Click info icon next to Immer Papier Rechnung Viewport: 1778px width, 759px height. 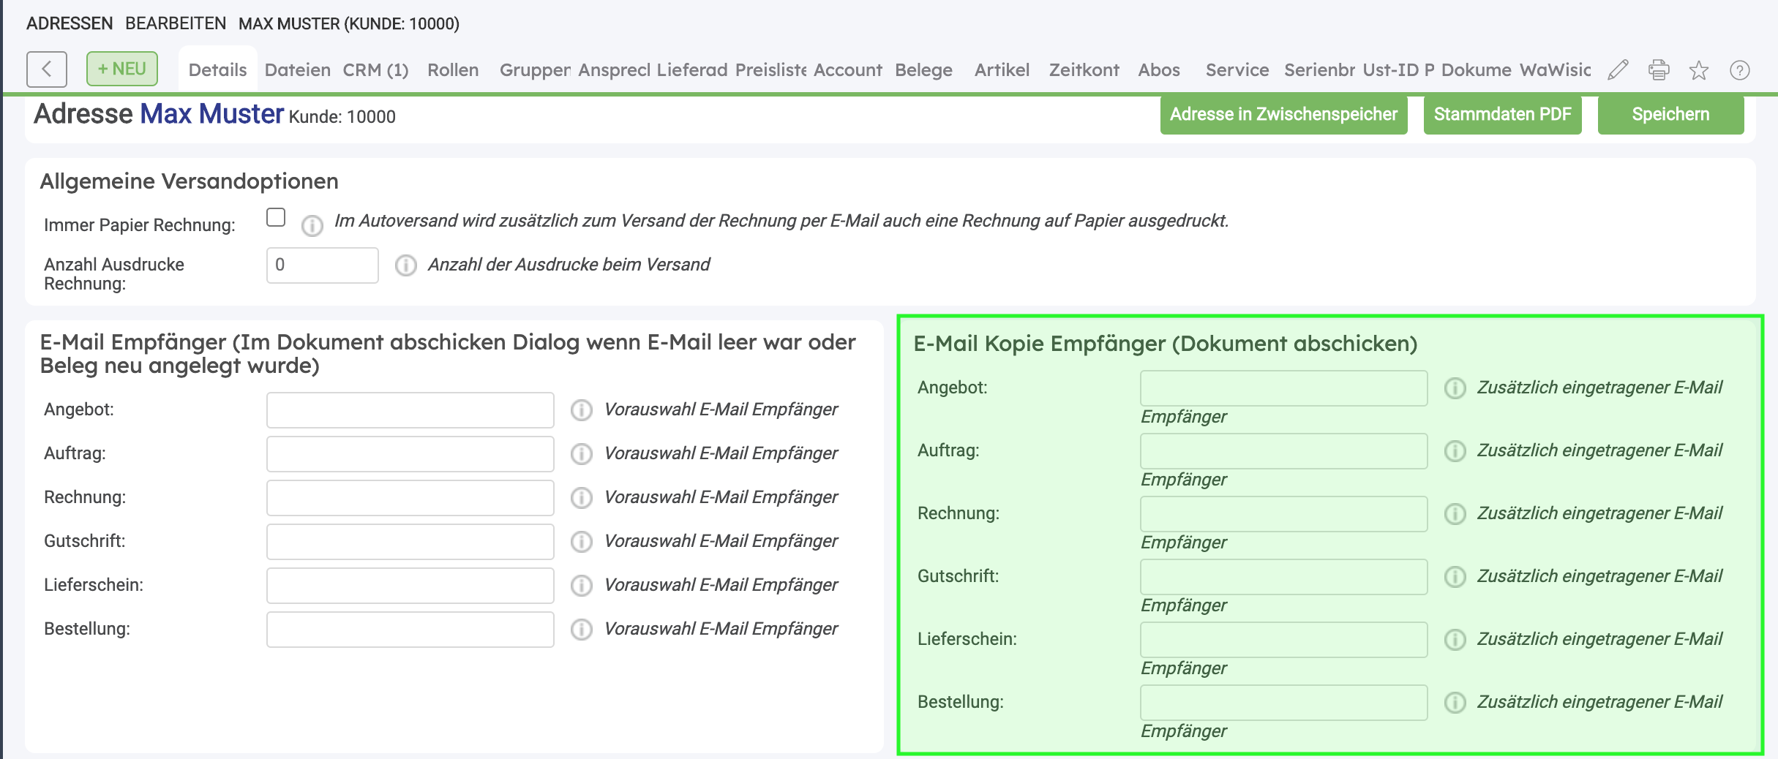pos(312,226)
